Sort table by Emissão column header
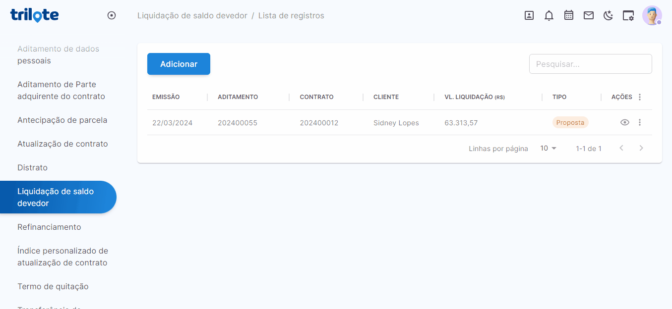The height and width of the screenshot is (309, 672). (x=166, y=97)
